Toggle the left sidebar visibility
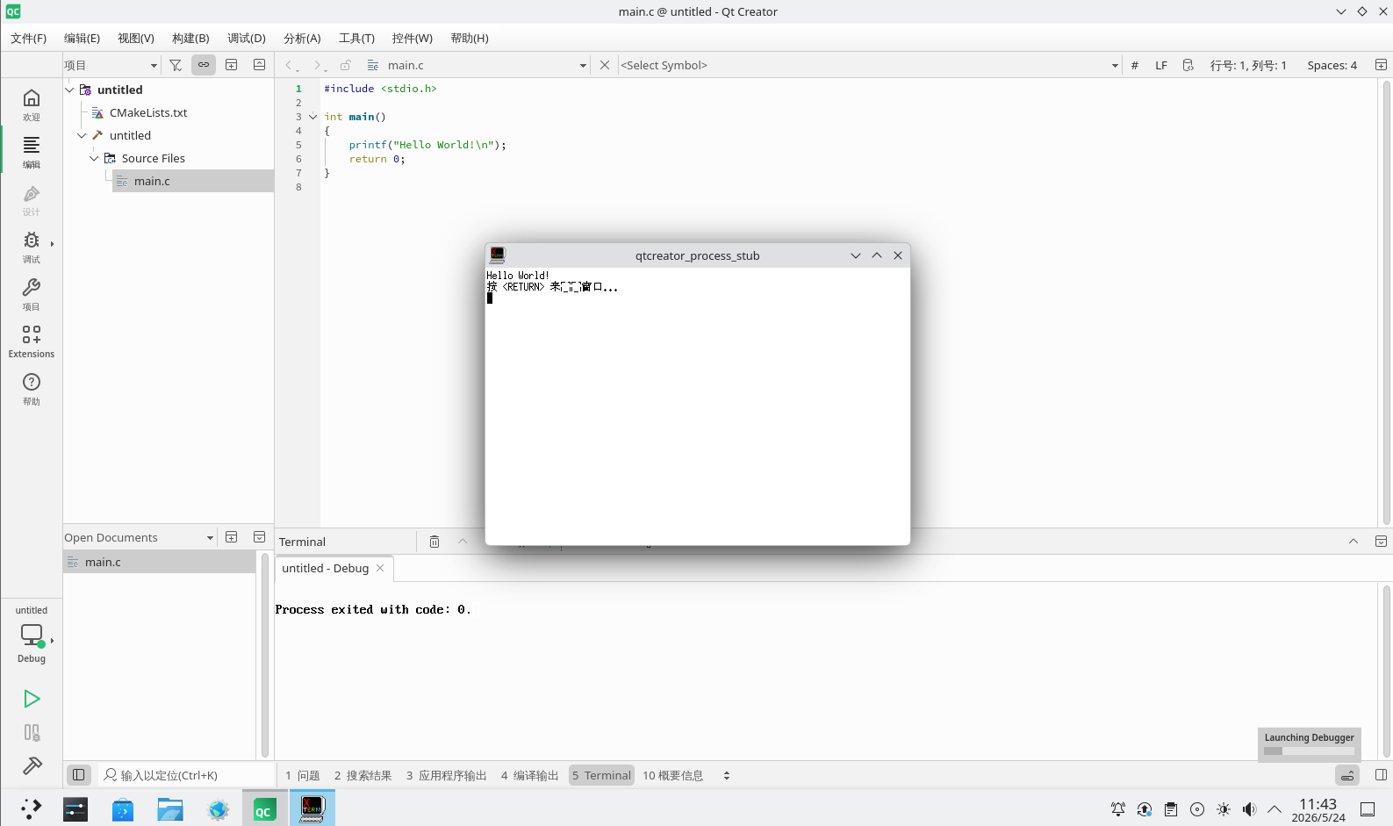1393x826 pixels. (78, 775)
